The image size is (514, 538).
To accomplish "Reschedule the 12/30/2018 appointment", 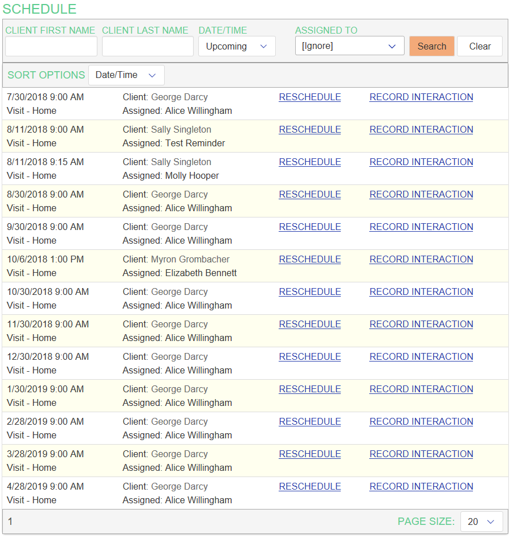I will tap(309, 357).
